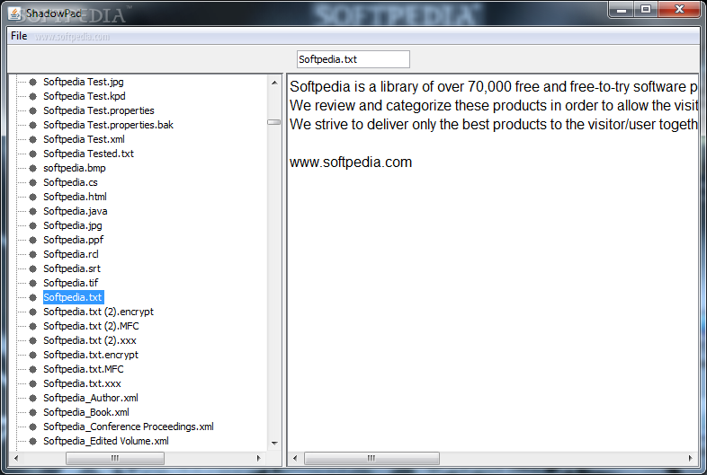The height and width of the screenshot is (475, 707).
Task: Click the text pane horizontal scrollbar thumb
Action: point(371,458)
